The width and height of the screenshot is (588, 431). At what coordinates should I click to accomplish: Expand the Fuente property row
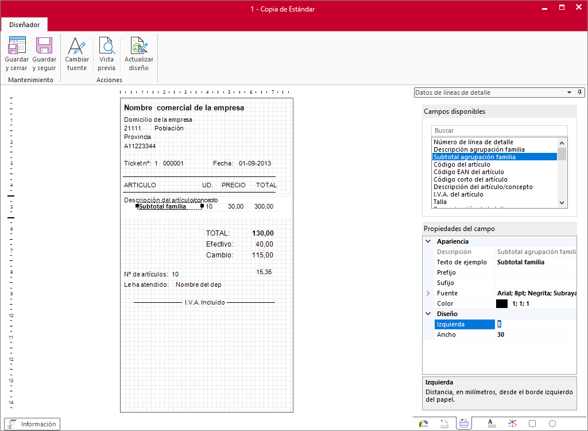[x=428, y=293]
